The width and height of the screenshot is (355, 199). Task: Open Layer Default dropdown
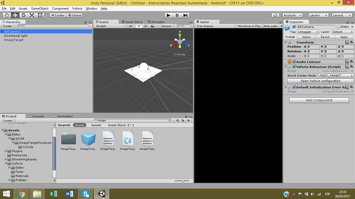[x=343, y=32]
